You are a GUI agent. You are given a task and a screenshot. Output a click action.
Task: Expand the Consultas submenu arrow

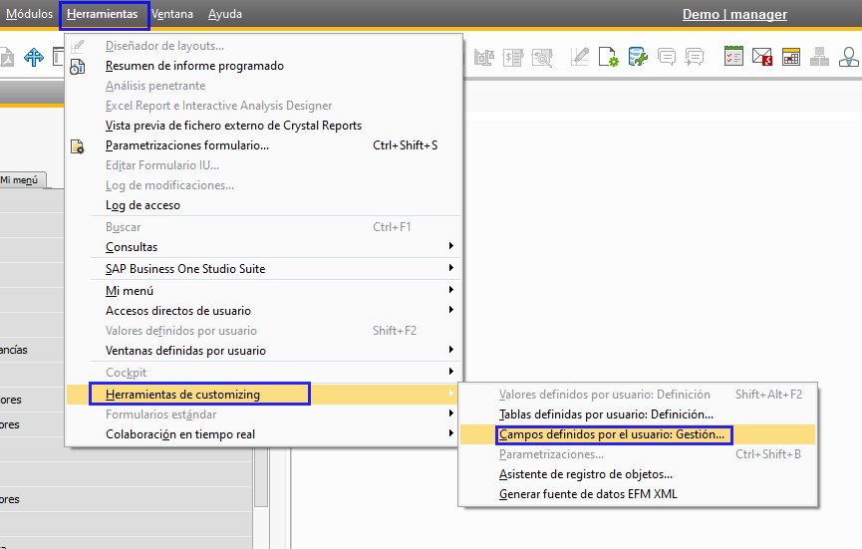[x=450, y=246]
